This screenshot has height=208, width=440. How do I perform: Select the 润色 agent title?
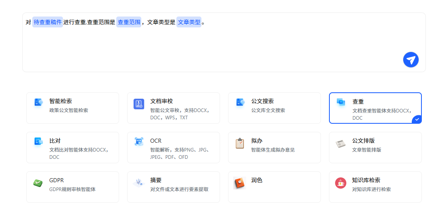point(257,180)
